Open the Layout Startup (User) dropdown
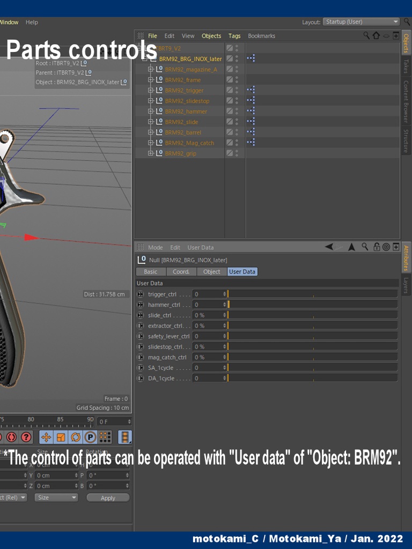412x549 pixels. click(x=361, y=21)
